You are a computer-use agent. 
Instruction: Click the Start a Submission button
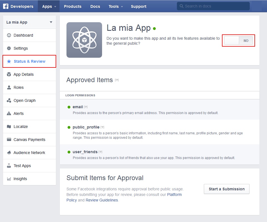click(226, 189)
